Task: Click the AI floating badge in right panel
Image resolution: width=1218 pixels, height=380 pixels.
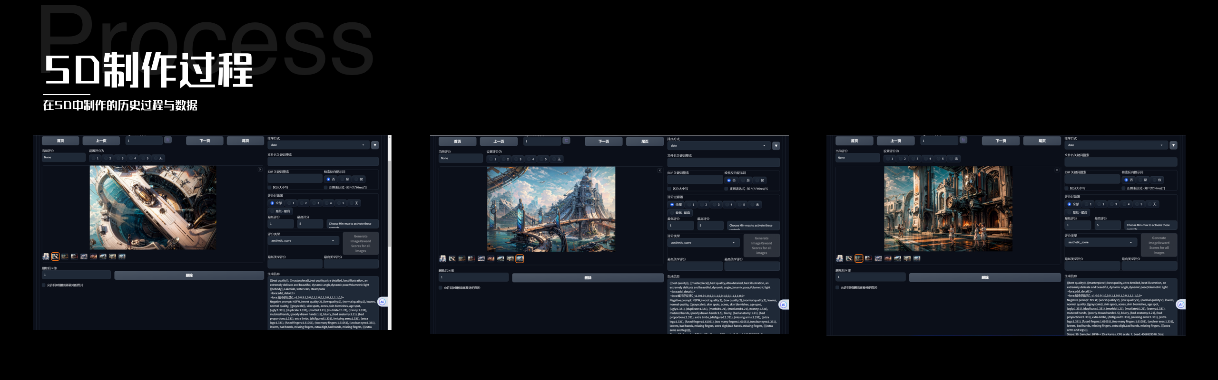Action: [1180, 304]
